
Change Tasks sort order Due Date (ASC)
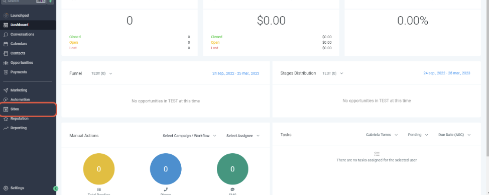[x=454, y=135]
